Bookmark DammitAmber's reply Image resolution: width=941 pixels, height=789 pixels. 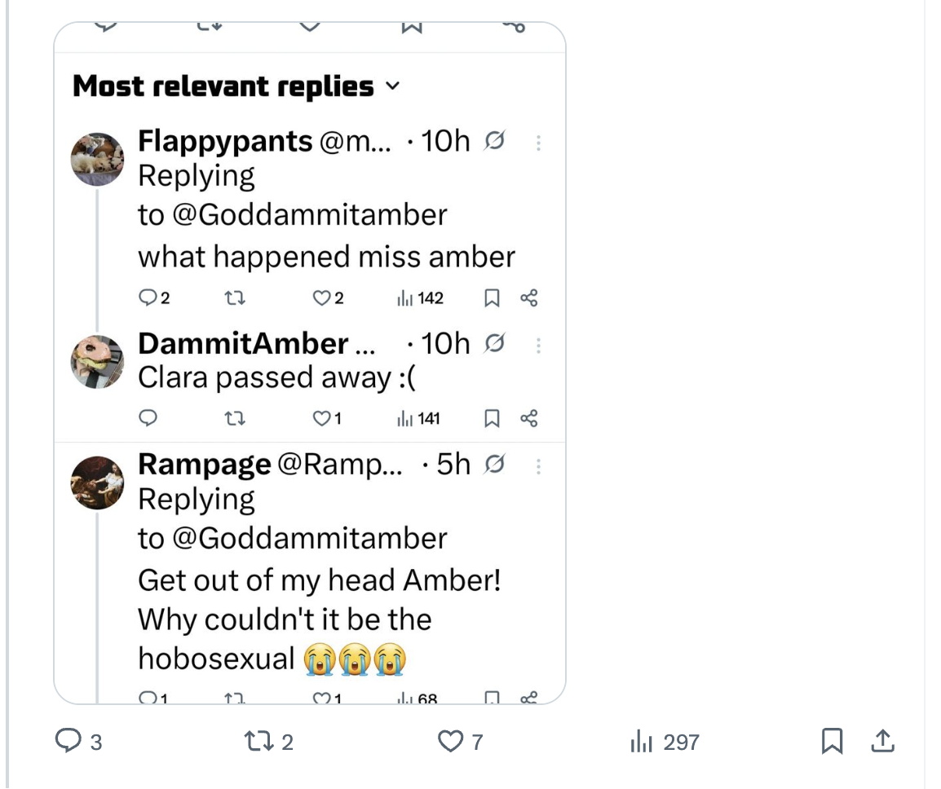click(x=492, y=419)
